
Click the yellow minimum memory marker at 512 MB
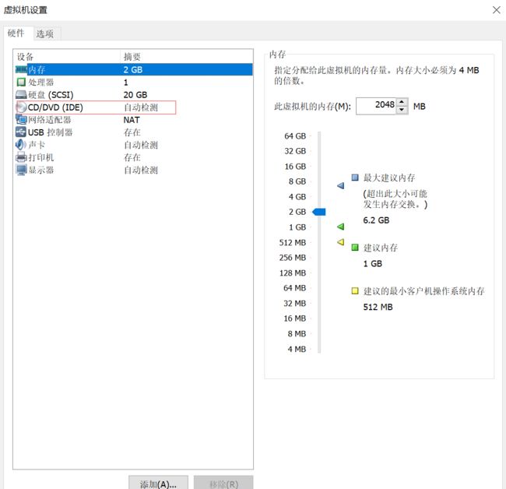pyautogui.click(x=340, y=242)
